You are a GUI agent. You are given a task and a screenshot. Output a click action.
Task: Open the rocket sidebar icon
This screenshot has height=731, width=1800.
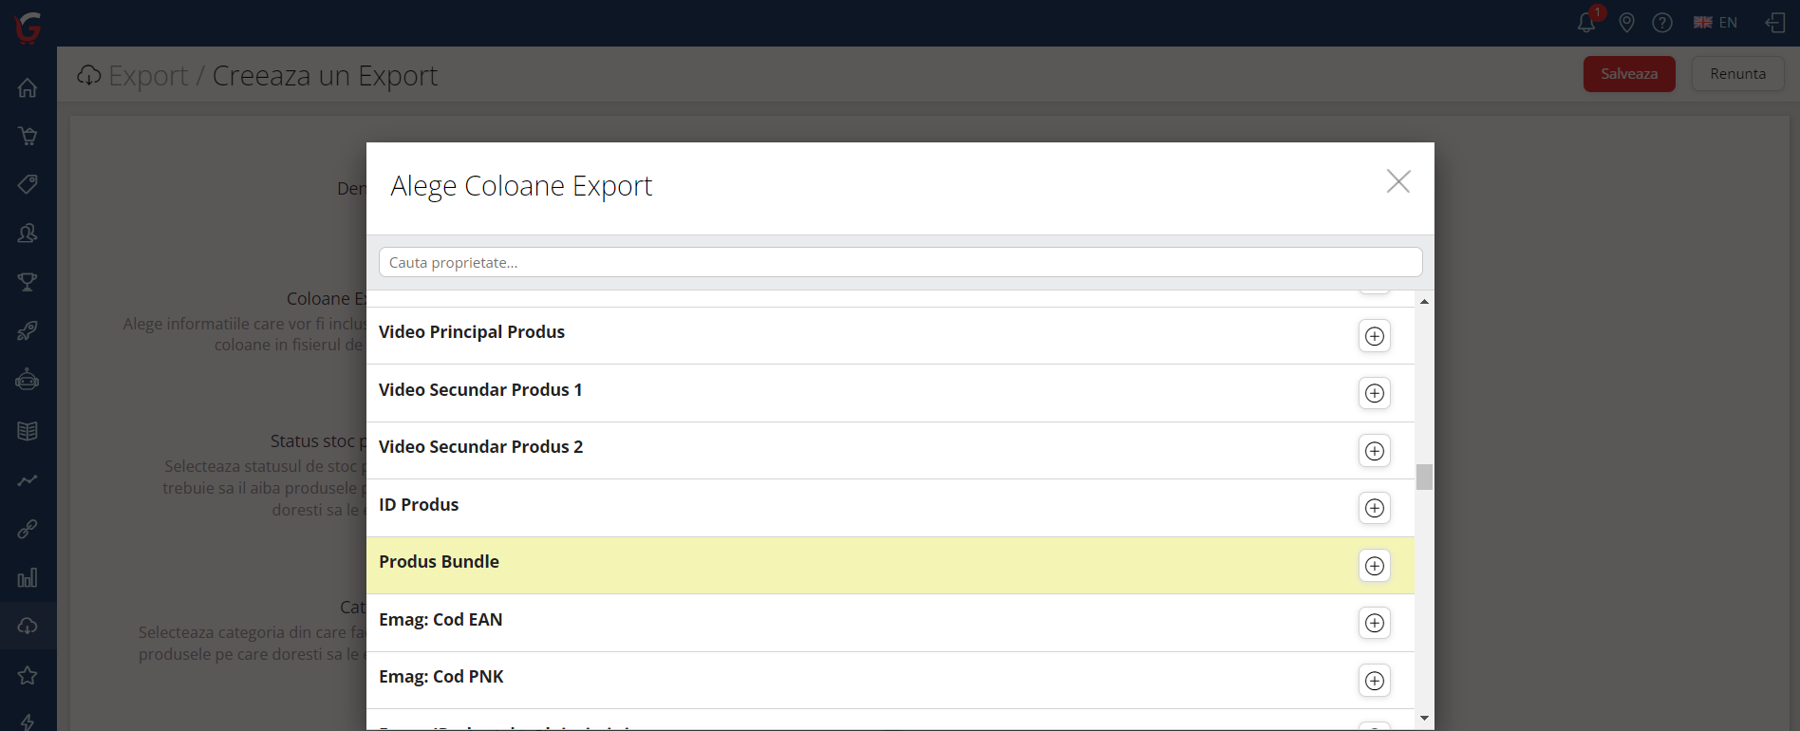point(28,331)
